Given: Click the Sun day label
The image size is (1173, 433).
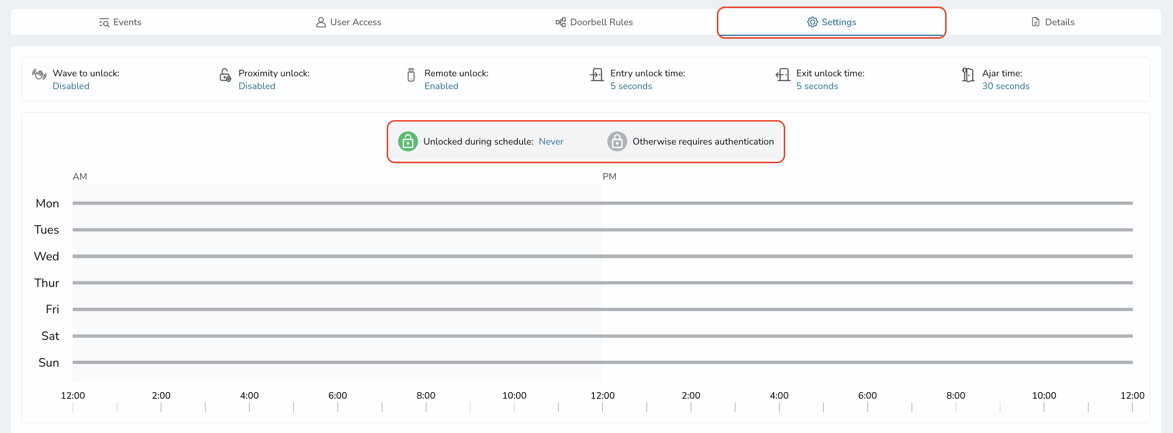Looking at the screenshot, I should click(x=49, y=363).
